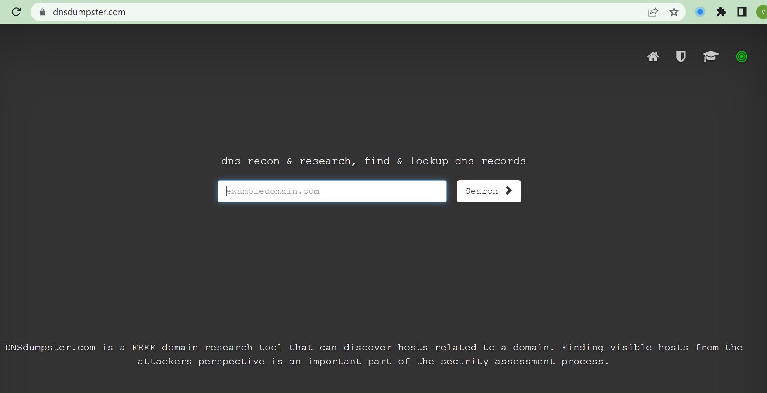This screenshot has height=393, width=767.
Task: Click the Search button
Action: (489, 191)
